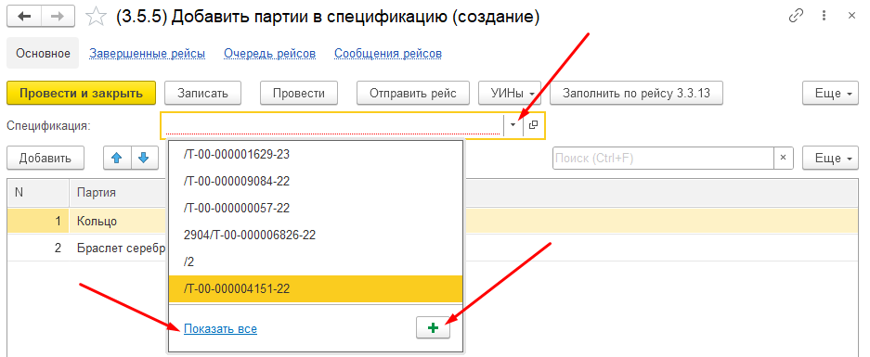870x357 pixels.
Task: Open the top toolbar Еще menu
Action: pos(830,93)
